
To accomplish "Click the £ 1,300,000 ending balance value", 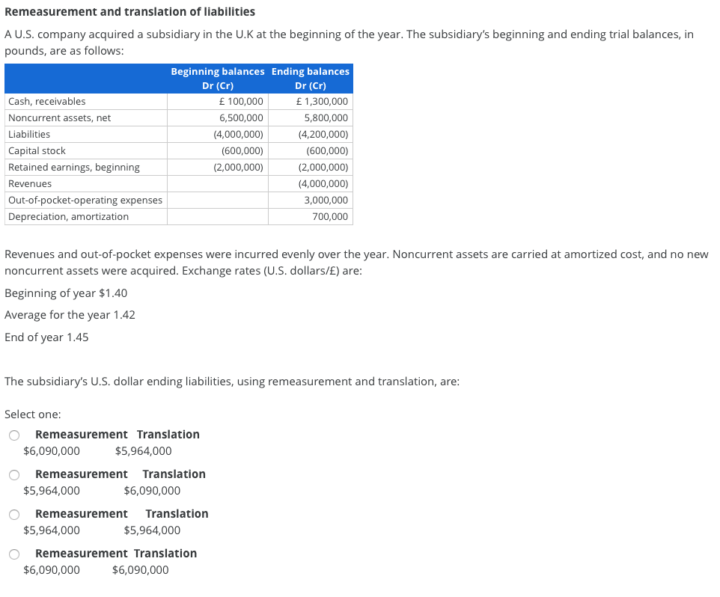I will pyautogui.click(x=319, y=101).
